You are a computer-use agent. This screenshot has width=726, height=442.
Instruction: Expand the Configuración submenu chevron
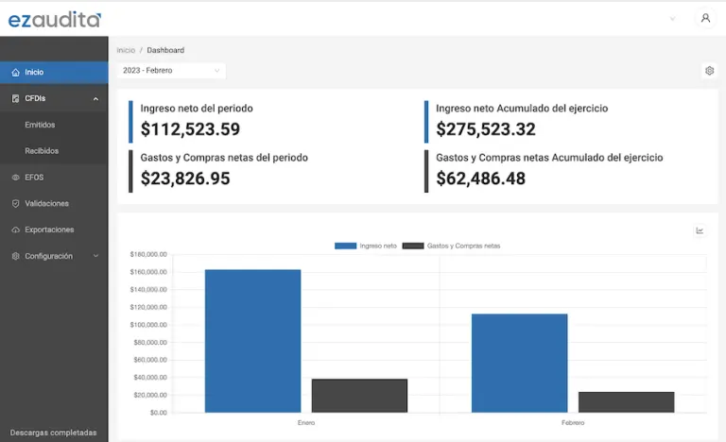(x=95, y=256)
